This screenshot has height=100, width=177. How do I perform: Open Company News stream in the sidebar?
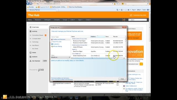[36, 39]
